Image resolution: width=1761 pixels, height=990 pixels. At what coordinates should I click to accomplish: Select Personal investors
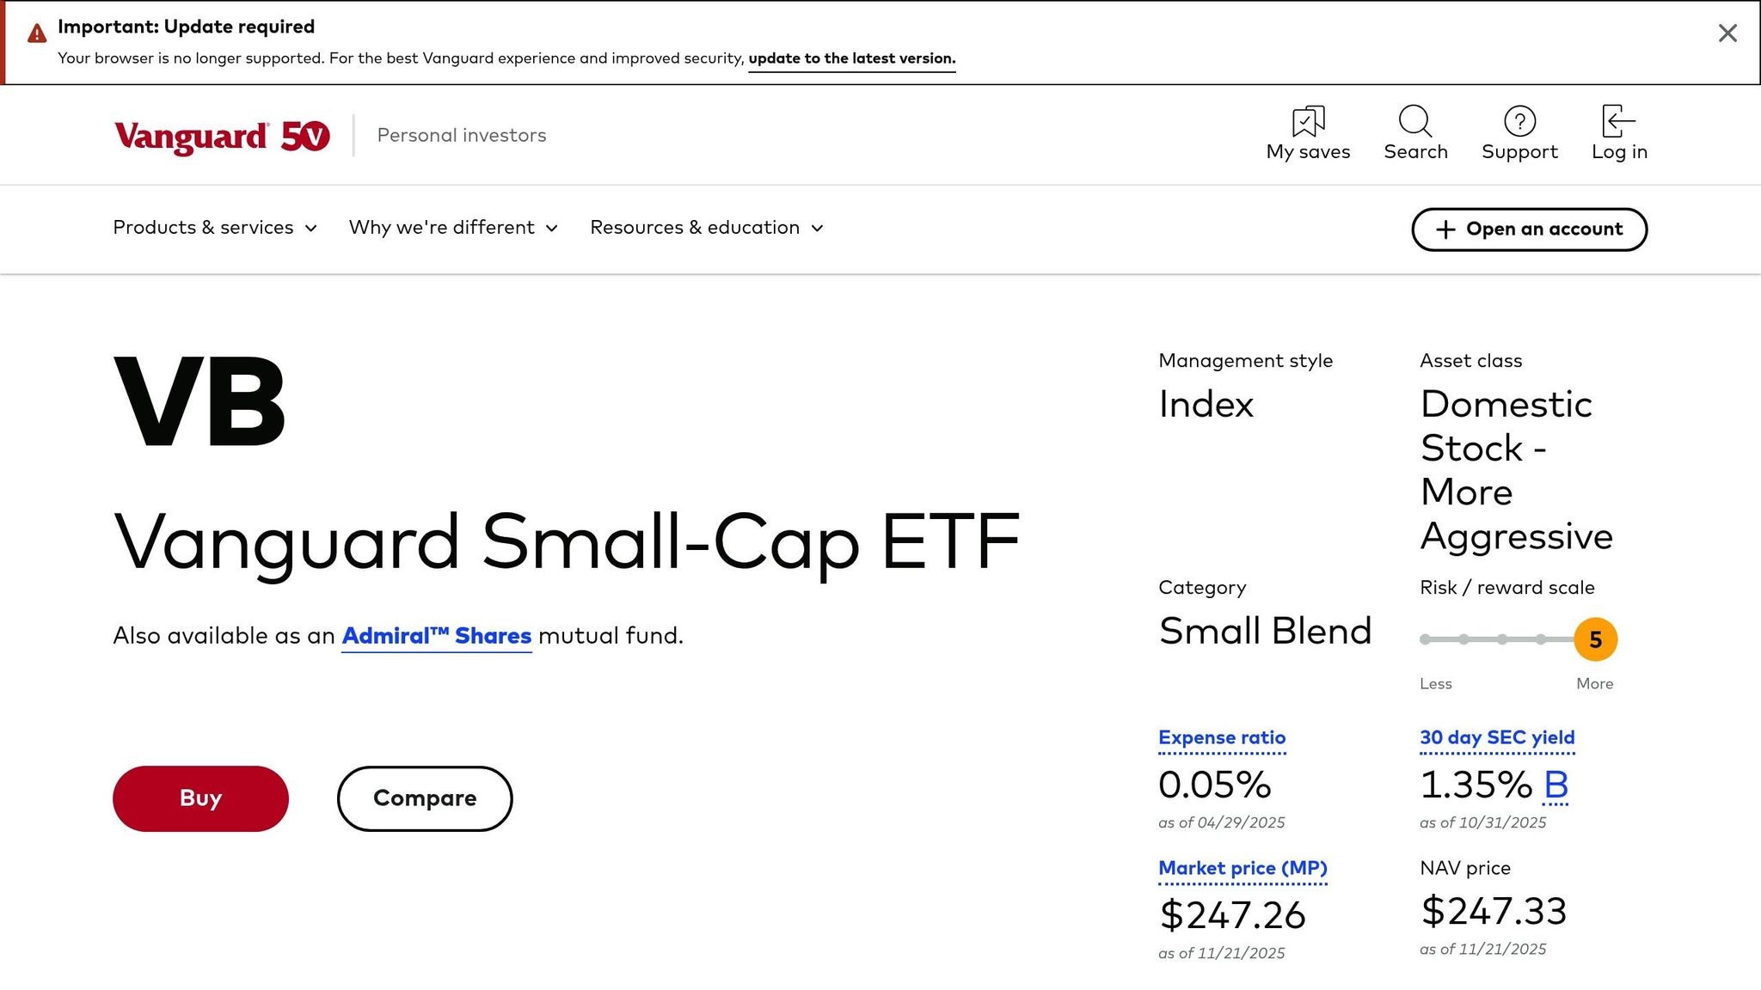(x=461, y=135)
